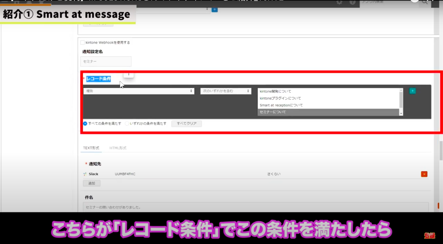Viewport: 443px width, 244px height.
Task: Open the 種別 field dropdown
Action: tap(139, 91)
